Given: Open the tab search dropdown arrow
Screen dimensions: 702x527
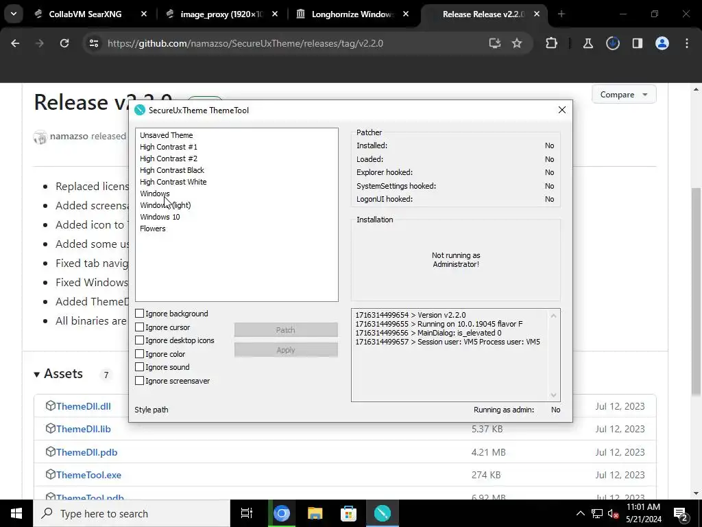Looking at the screenshot, I should tap(14, 14).
